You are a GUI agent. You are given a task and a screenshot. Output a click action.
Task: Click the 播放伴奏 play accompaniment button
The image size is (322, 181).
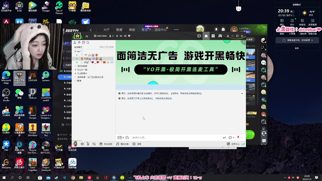[122, 144]
